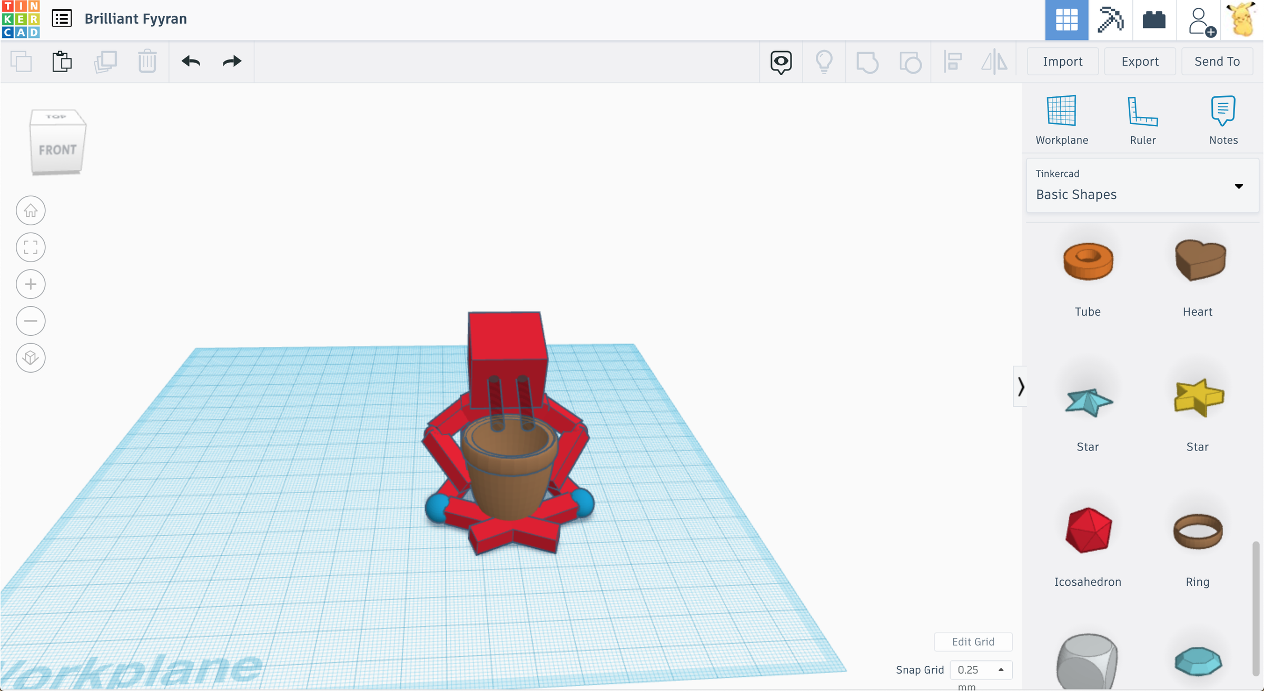Screen dimensions: 1264x691
Task: Enable grid view in top navigation
Action: [x=1067, y=20]
